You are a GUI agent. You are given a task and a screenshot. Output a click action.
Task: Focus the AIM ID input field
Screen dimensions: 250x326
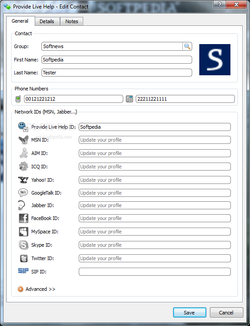155,153
